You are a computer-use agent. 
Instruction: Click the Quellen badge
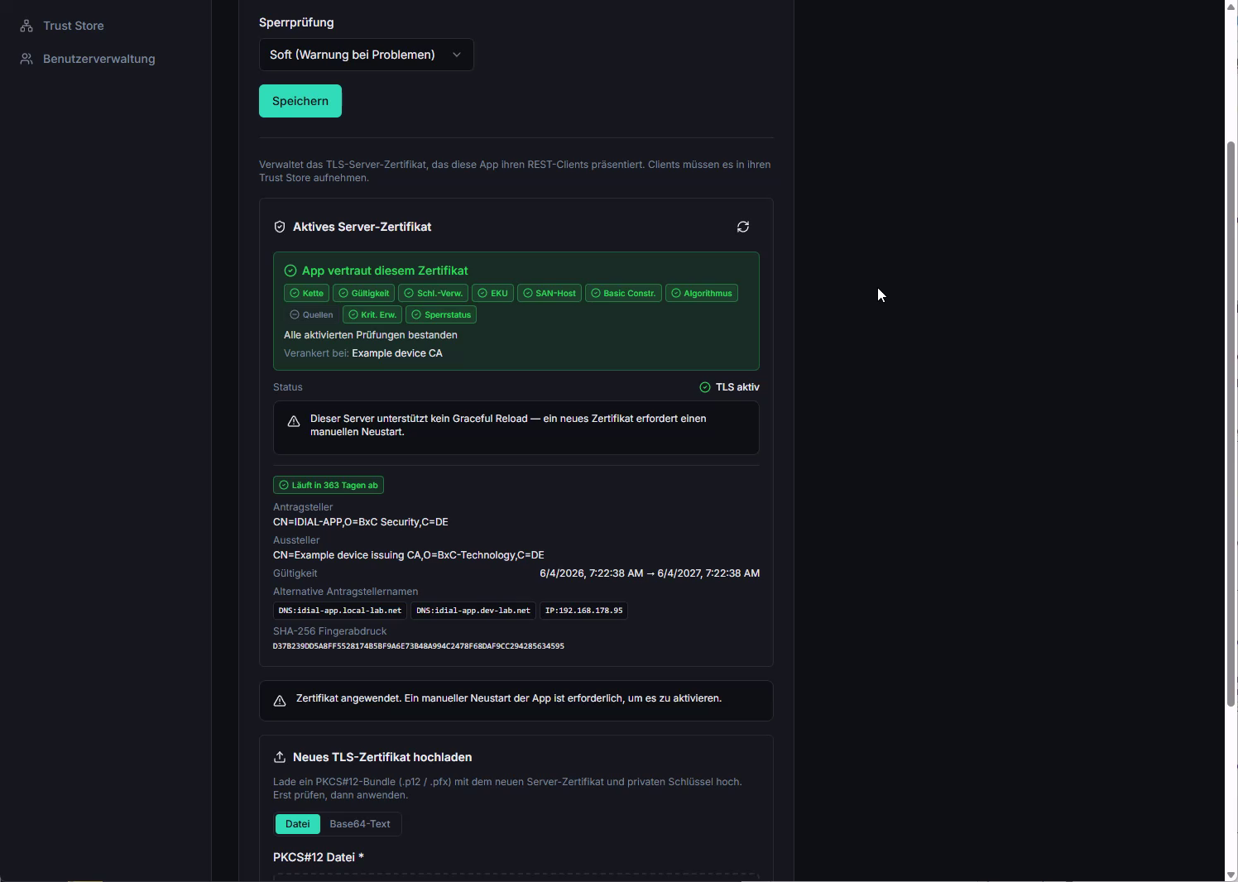click(311, 314)
